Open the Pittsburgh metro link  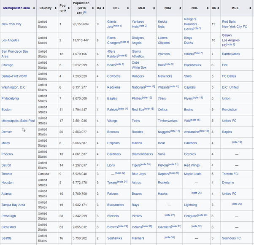point(8,216)
